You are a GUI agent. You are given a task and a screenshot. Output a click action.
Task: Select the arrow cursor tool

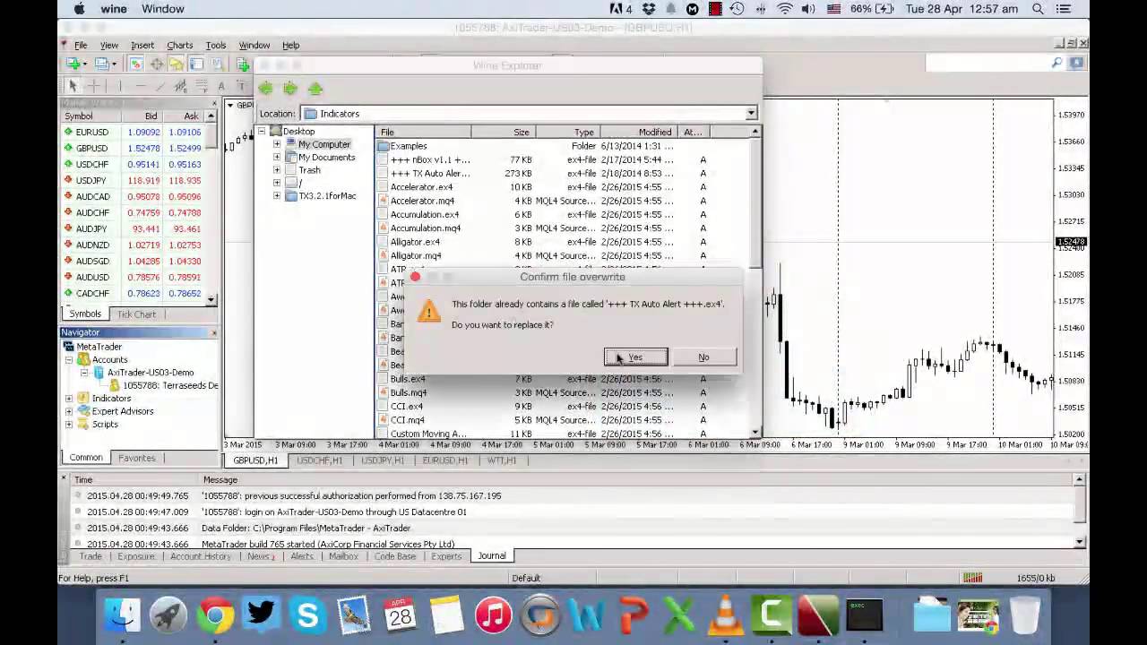point(73,86)
